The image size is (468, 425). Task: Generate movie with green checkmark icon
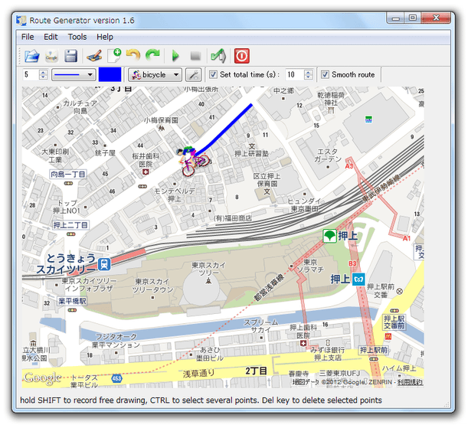(218, 56)
